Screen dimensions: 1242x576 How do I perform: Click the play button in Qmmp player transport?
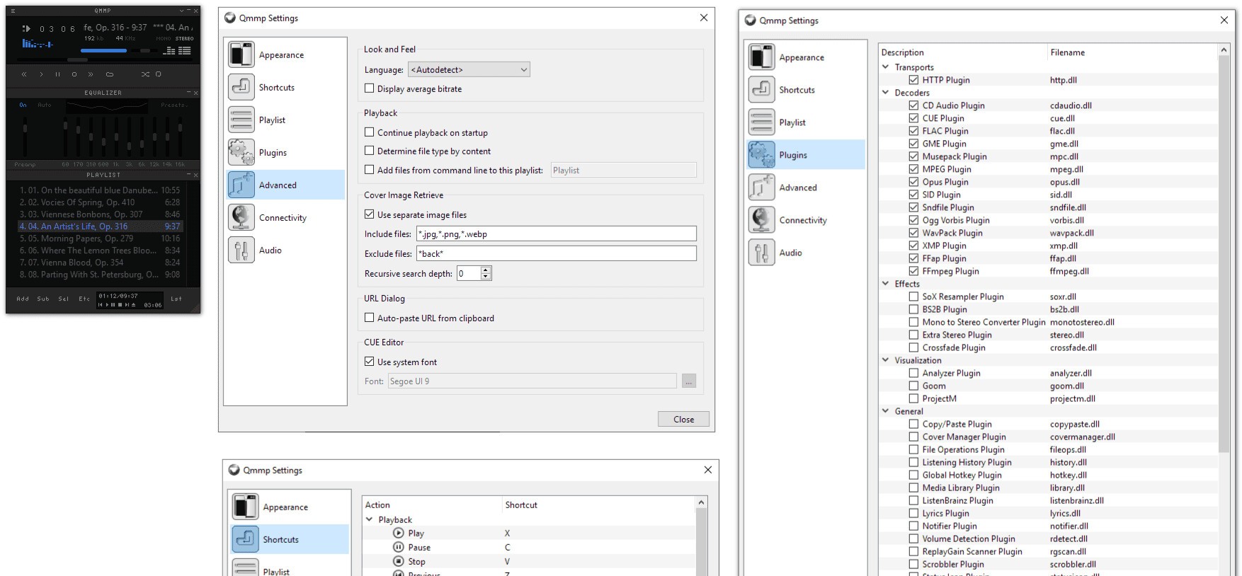pos(41,74)
